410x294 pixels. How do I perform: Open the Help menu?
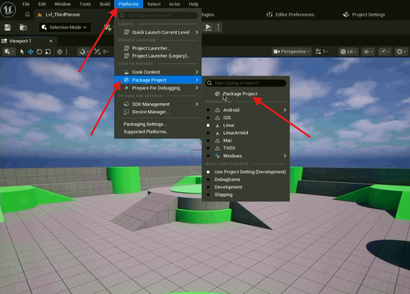pyautogui.click(x=194, y=4)
